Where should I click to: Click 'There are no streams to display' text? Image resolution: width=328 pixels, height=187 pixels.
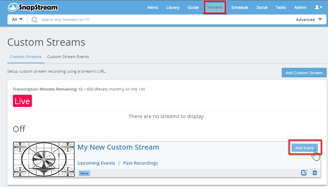pos(167,116)
